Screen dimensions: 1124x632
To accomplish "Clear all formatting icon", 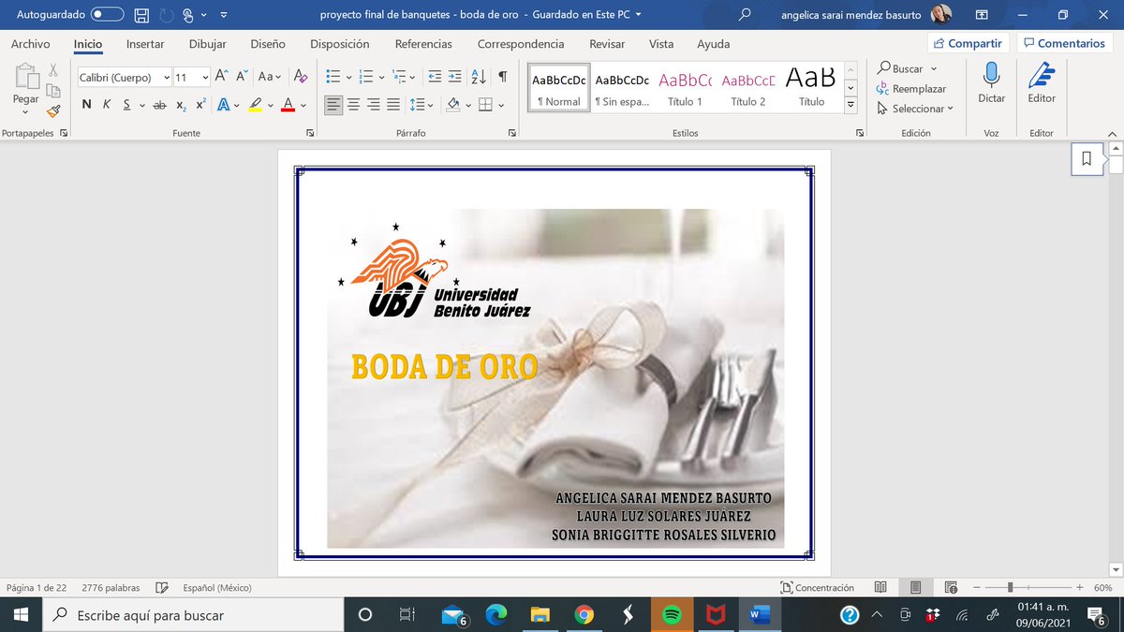I will [301, 77].
